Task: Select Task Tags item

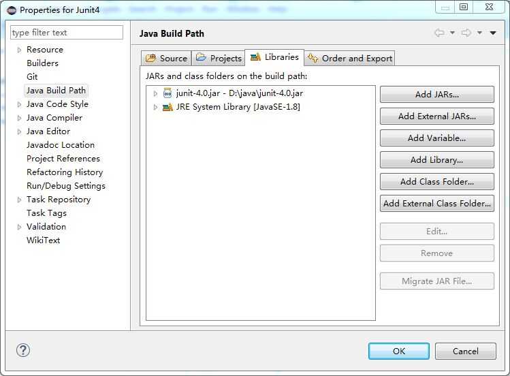Action: 46,213
